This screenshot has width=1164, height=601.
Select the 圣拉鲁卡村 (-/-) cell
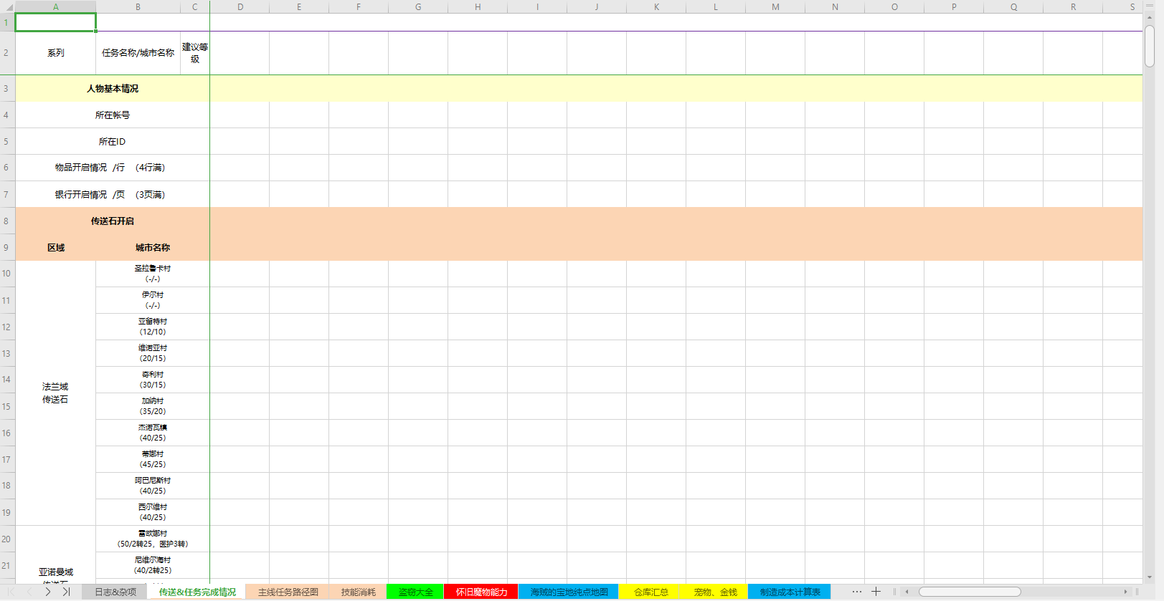(x=153, y=274)
